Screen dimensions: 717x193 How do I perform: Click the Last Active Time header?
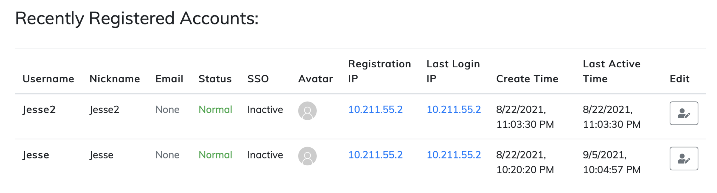611,71
